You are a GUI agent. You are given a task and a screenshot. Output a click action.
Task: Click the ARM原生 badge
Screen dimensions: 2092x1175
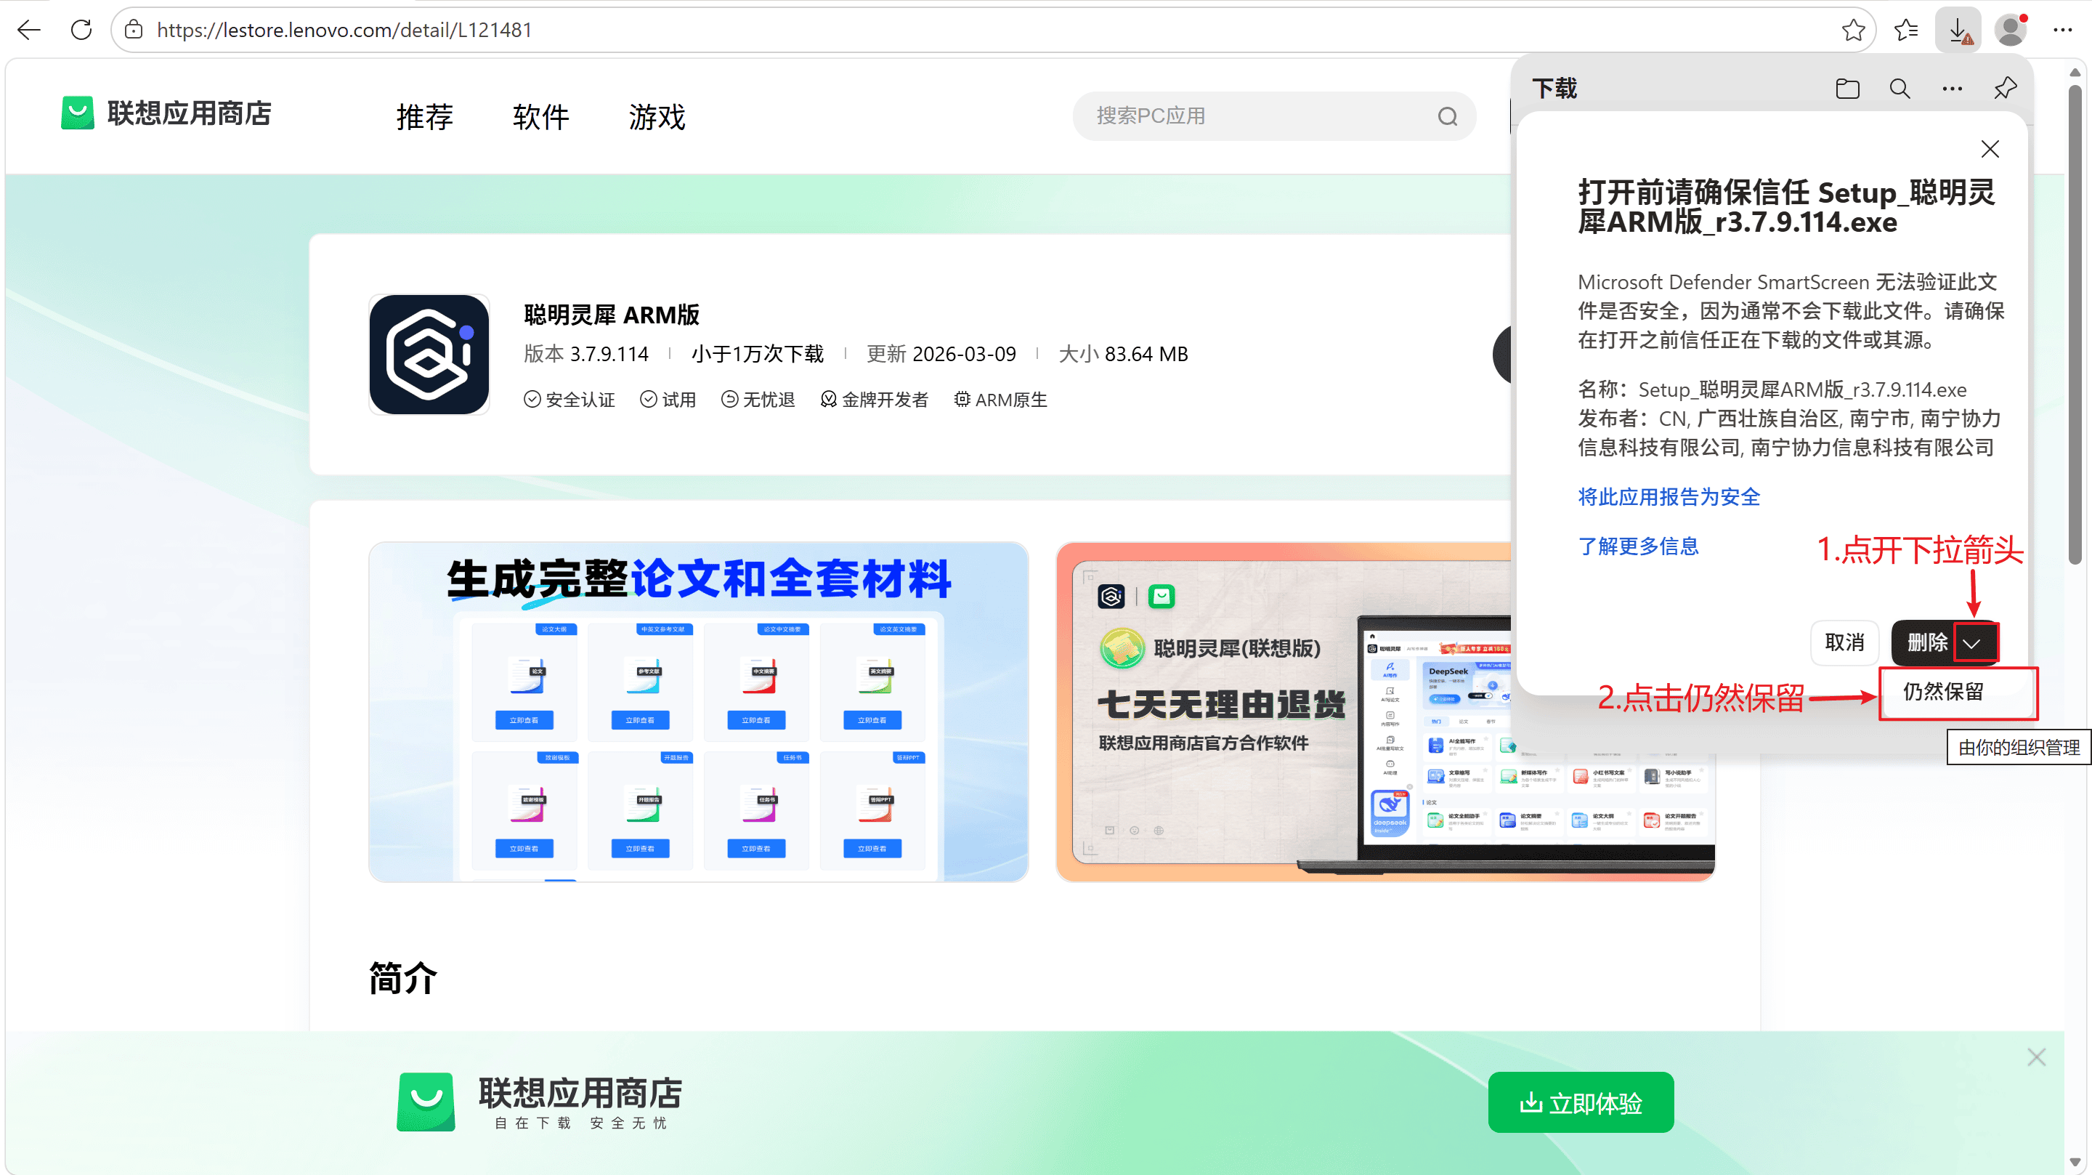pos(1000,400)
